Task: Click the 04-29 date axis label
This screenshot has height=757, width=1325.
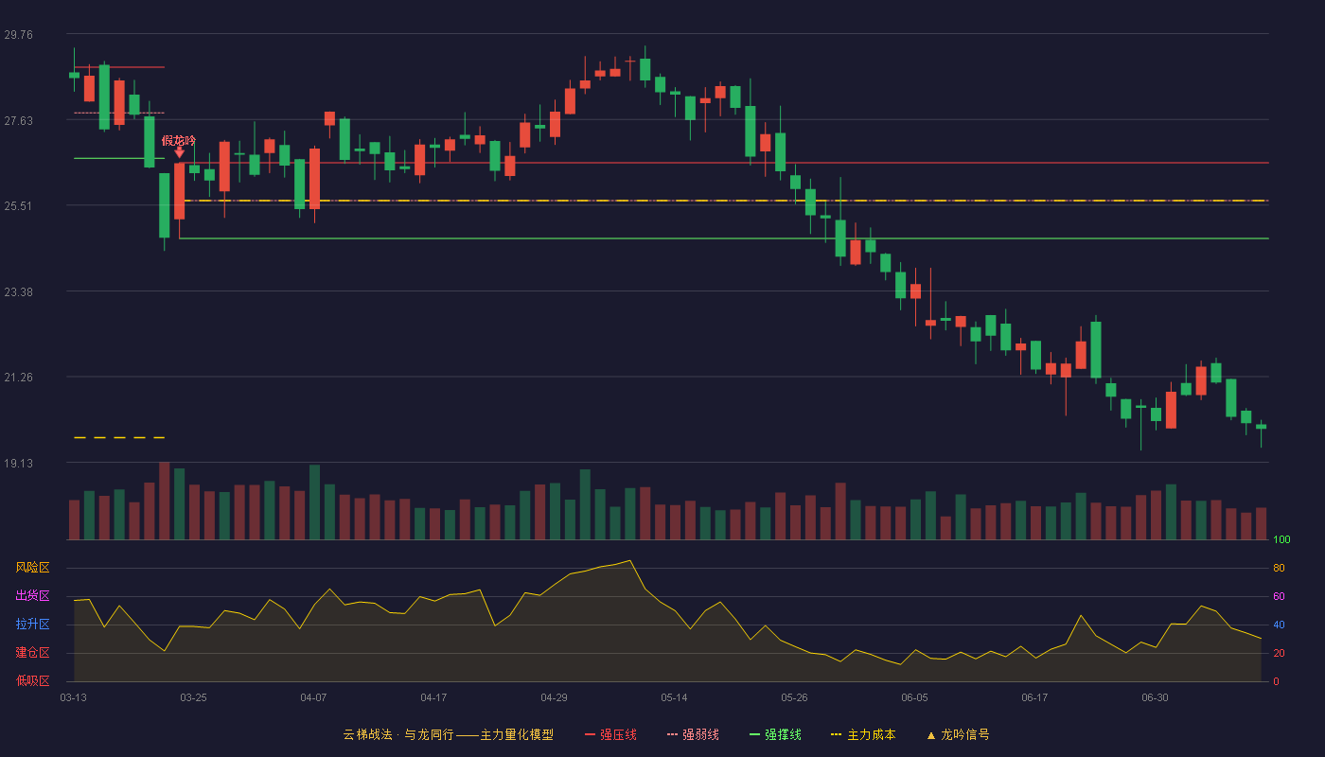Action: 554,697
